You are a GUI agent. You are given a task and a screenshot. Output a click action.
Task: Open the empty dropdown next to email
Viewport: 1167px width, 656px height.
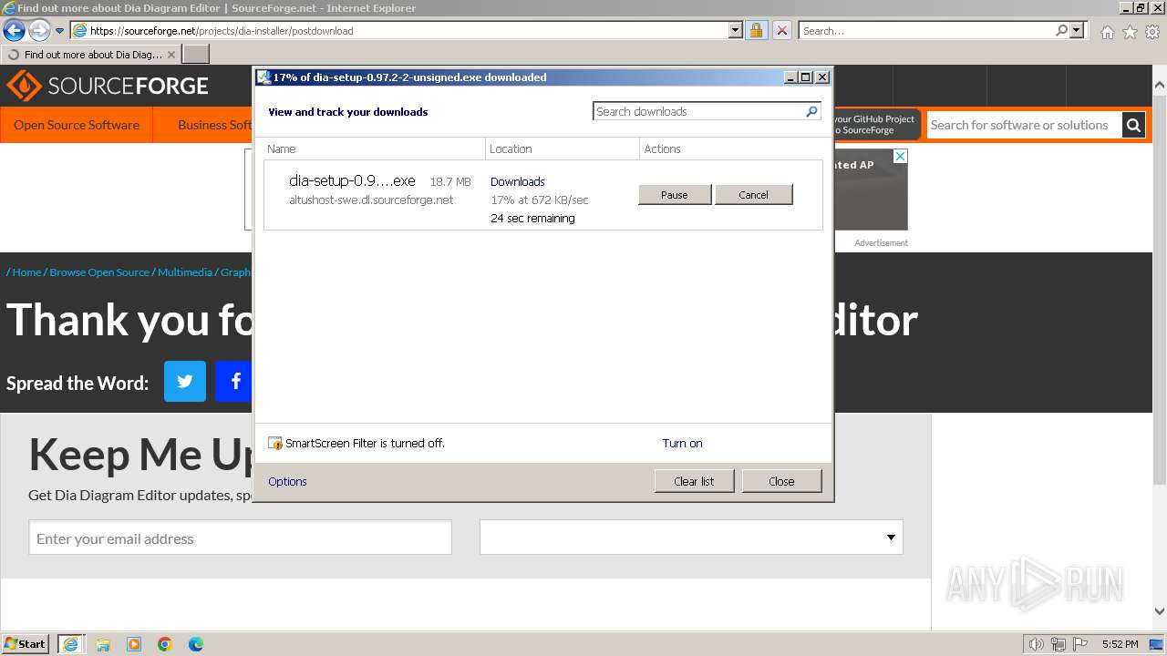pos(691,538)
